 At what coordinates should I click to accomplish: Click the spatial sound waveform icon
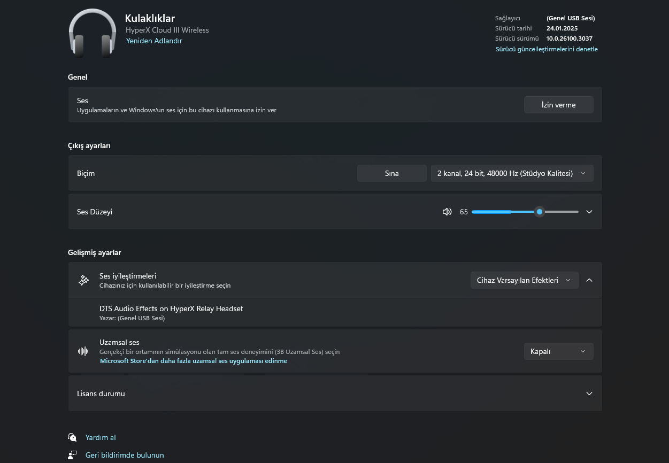point(83,351)
